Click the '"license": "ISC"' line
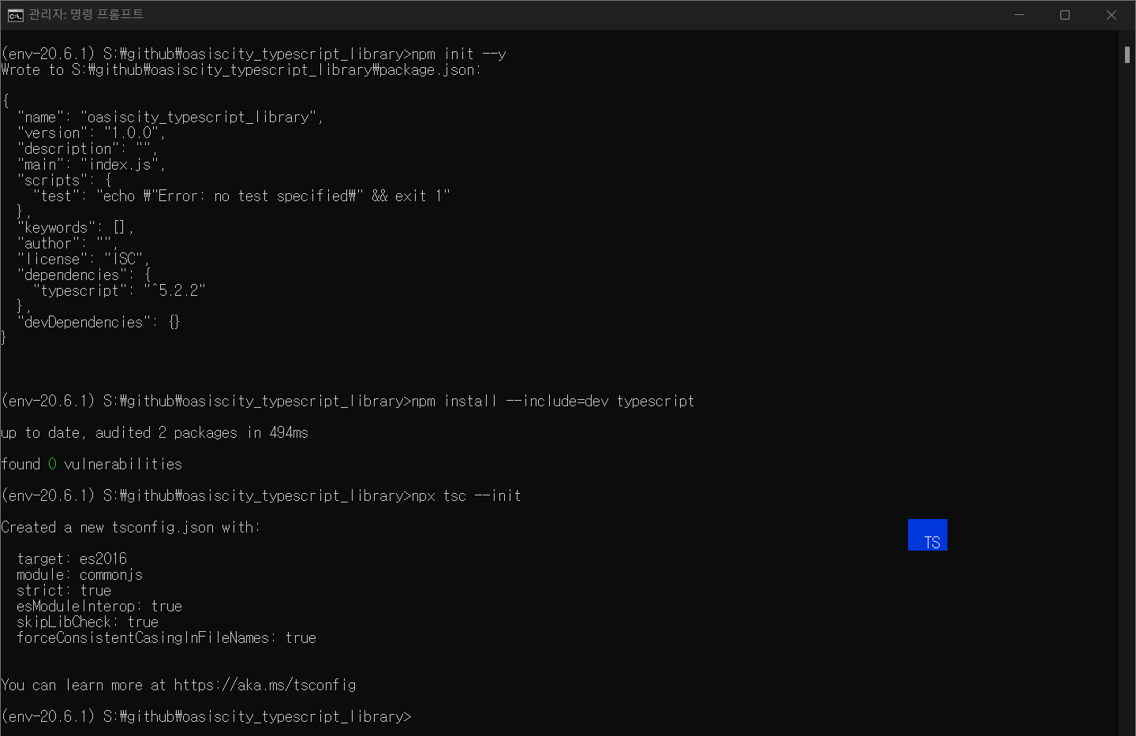This screenshot has height=736, width=1136. (84, 259)
